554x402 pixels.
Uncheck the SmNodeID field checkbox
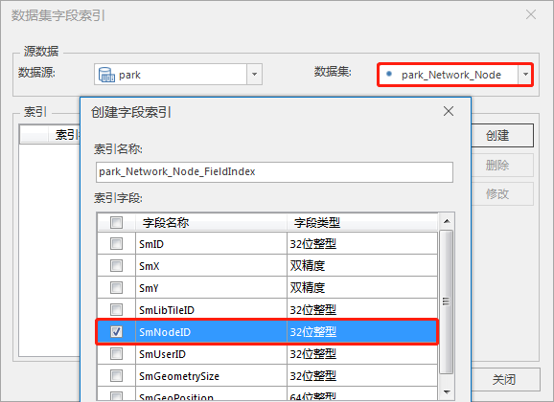[x=116, y=331]
